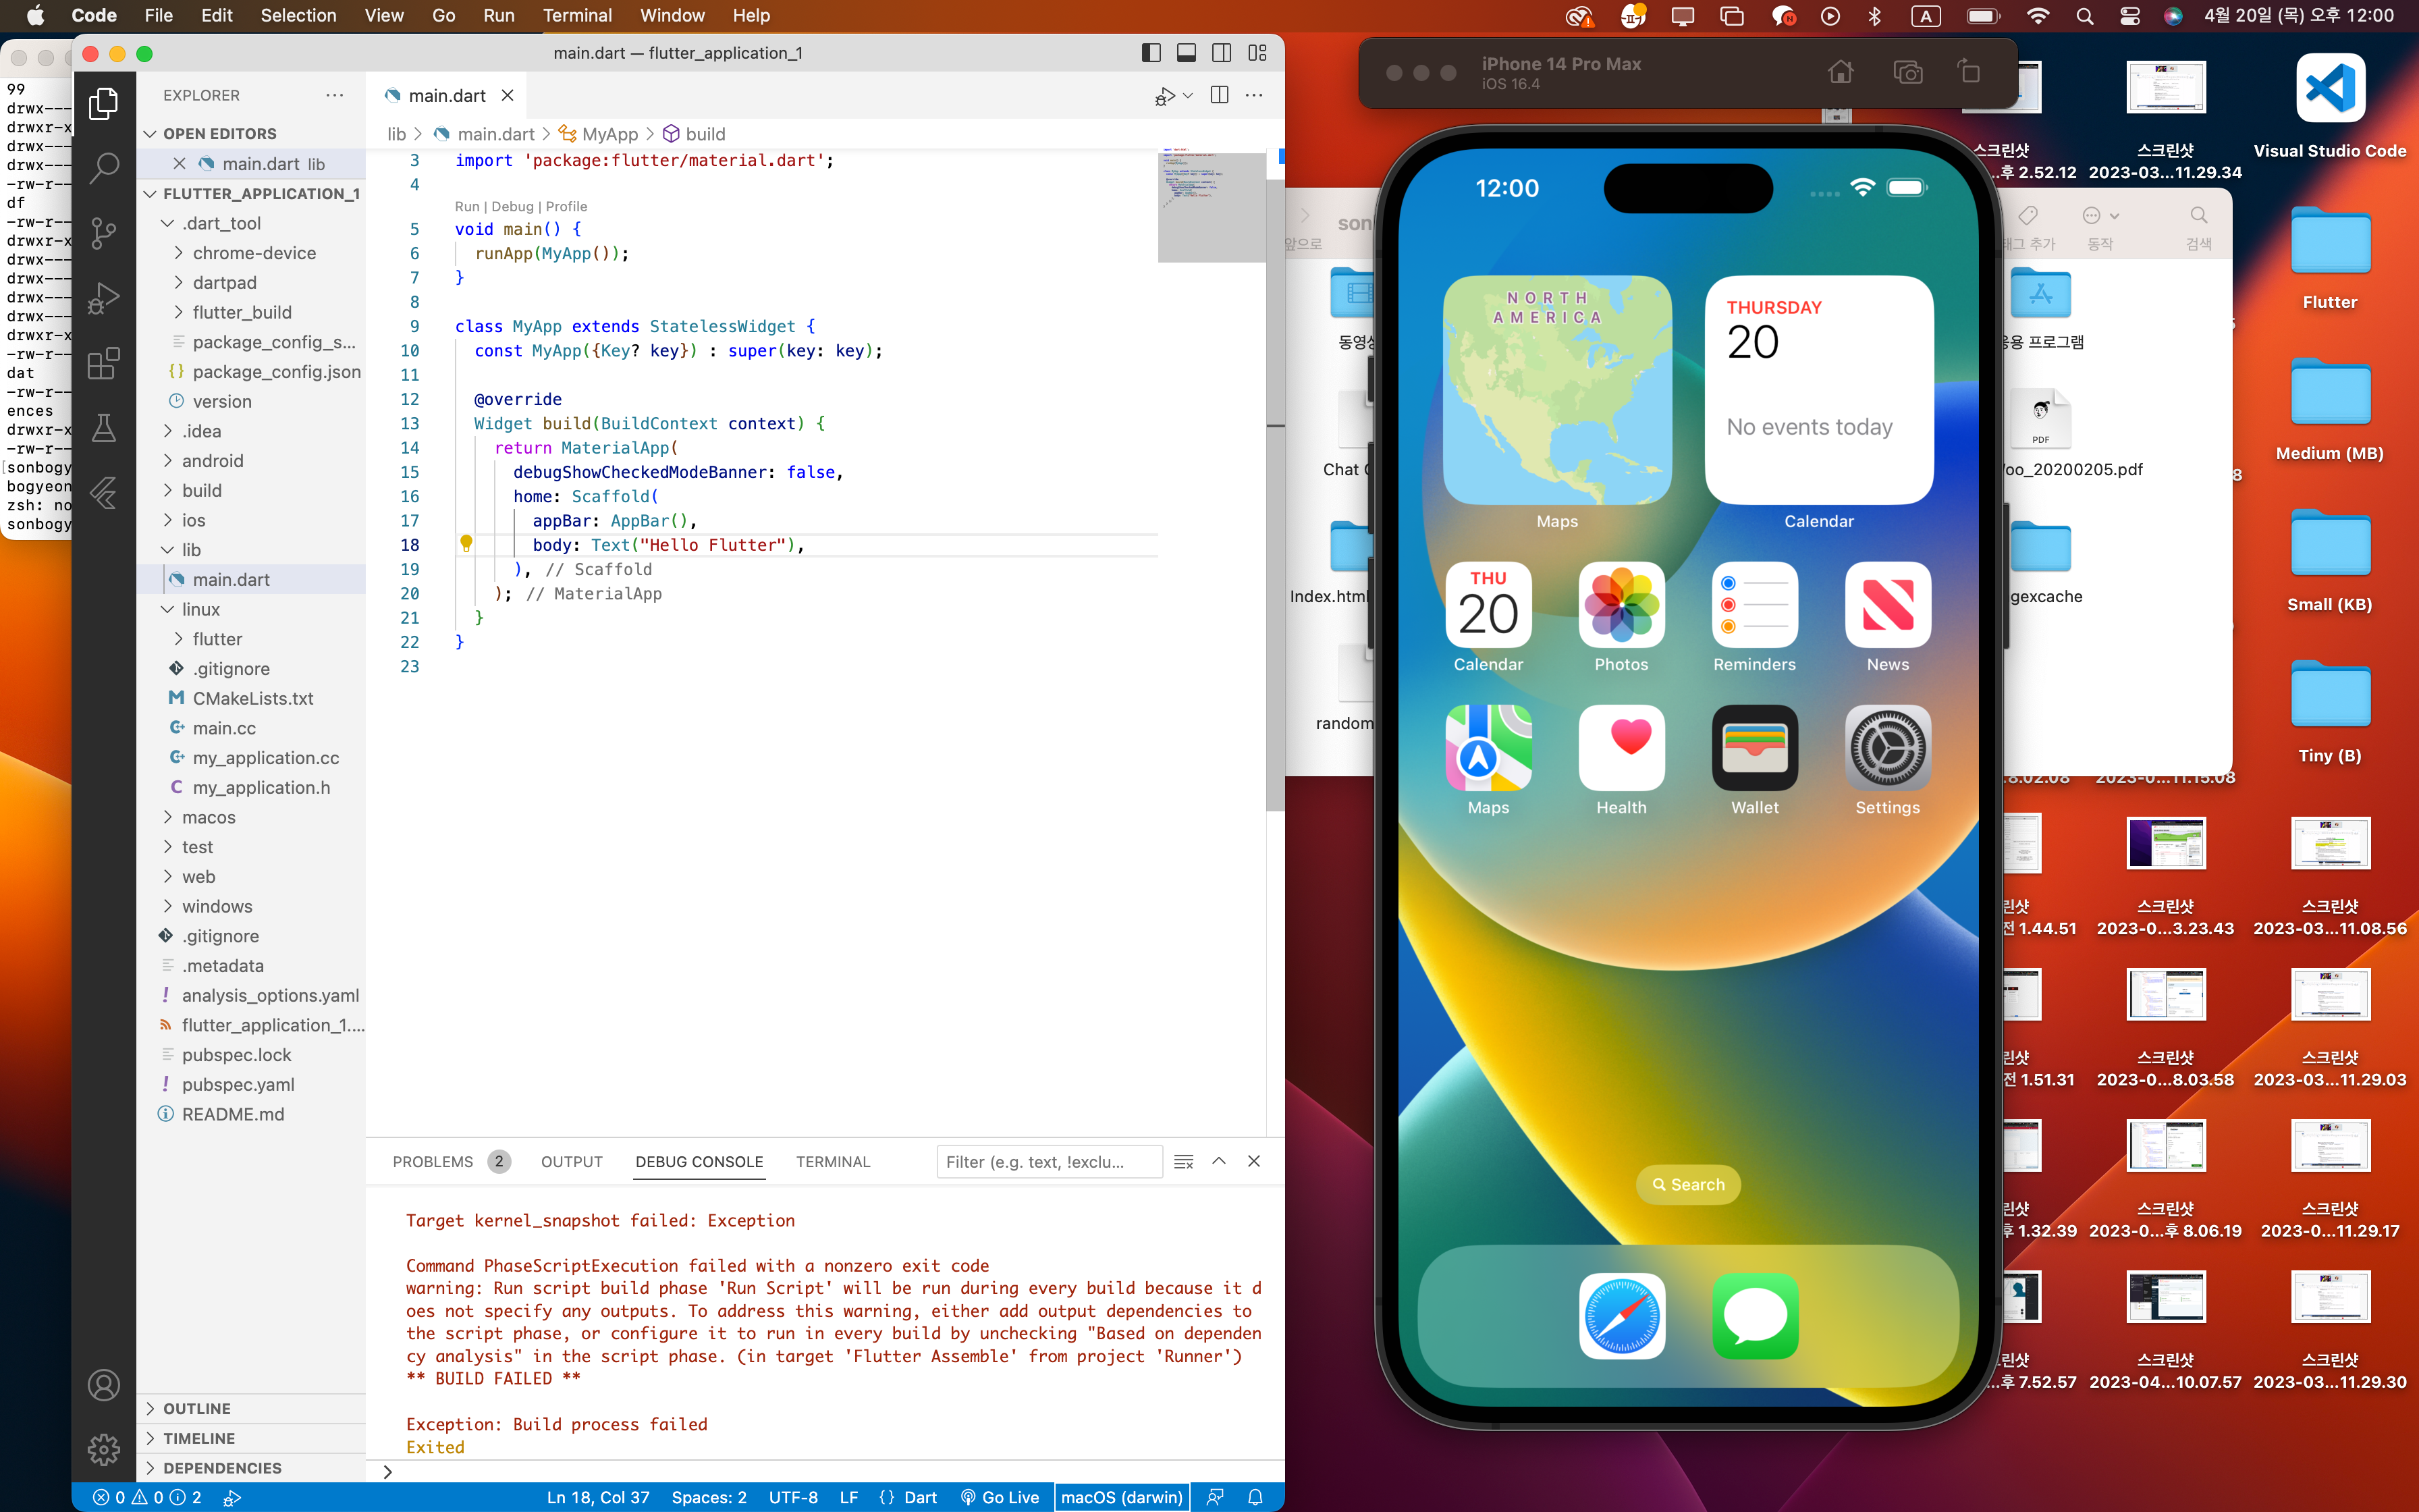Viewport: 2419px width, 1512px height.
Task: Open Safari on the iPhone dock
Action: click(x=1621, y=1316)
